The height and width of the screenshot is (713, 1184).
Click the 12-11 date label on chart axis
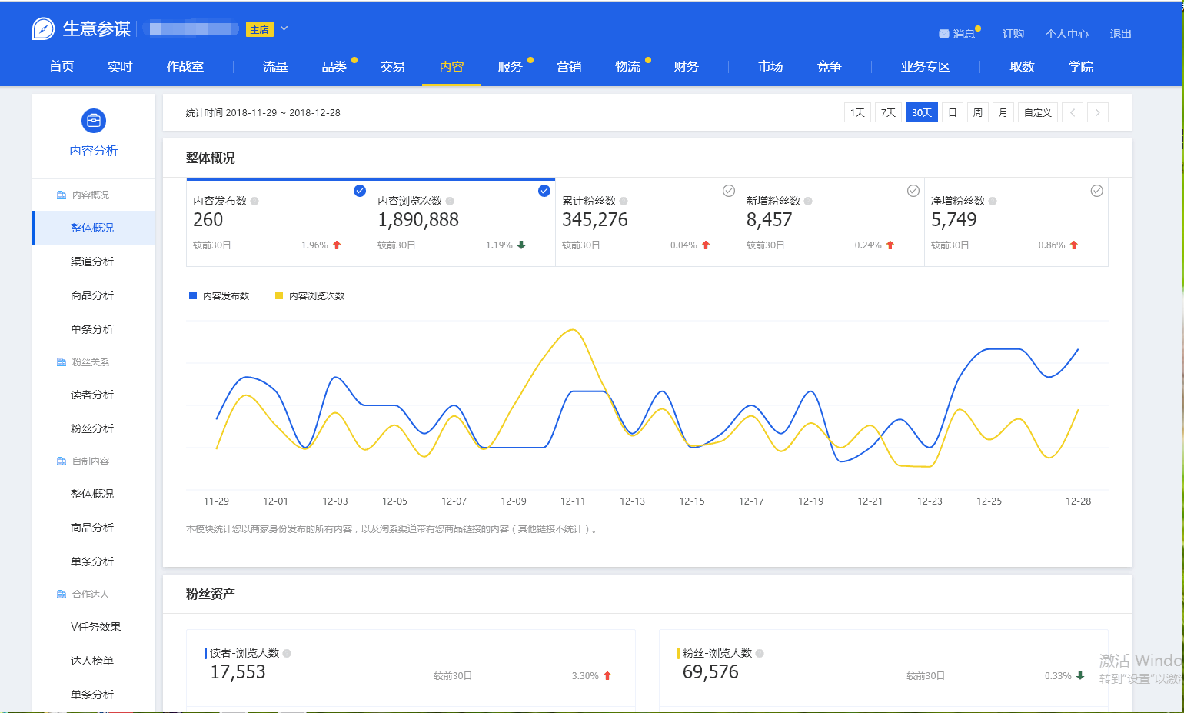tap(573, 501)
